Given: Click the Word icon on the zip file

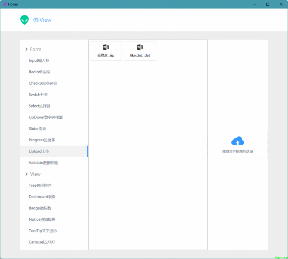Looking at the screenshot, I should pos(106,47).
